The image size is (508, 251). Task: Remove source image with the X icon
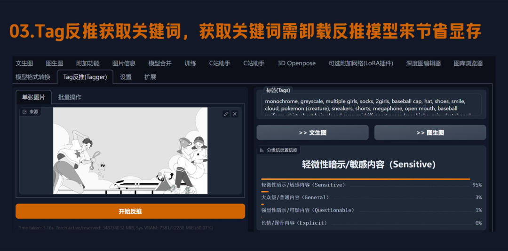click(235, 114)
